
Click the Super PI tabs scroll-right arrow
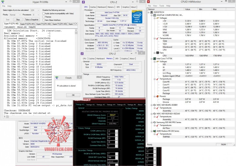(x=77, y=24)
